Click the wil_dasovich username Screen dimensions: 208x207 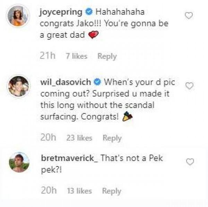coord(66,83)
